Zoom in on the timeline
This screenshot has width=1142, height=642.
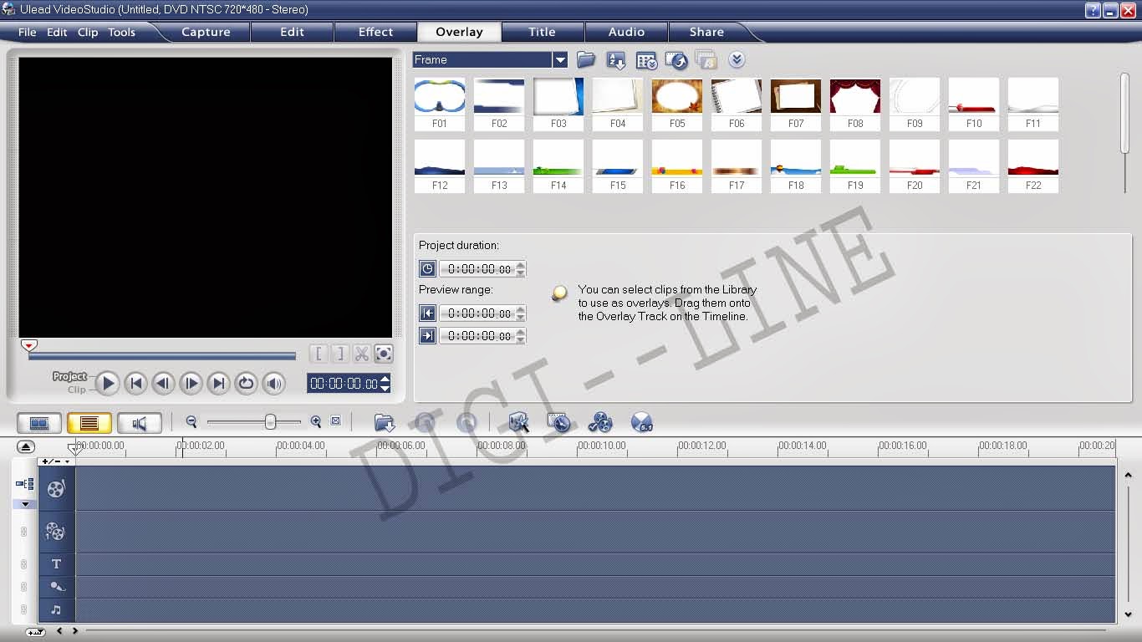point(316,422)
